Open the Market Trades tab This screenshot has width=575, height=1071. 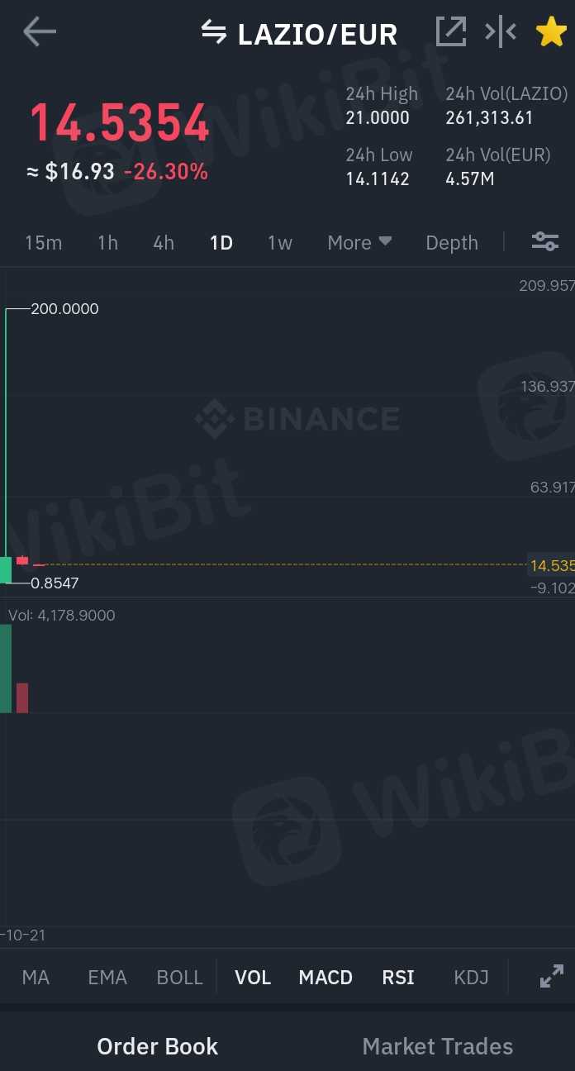pos(438,1046)
